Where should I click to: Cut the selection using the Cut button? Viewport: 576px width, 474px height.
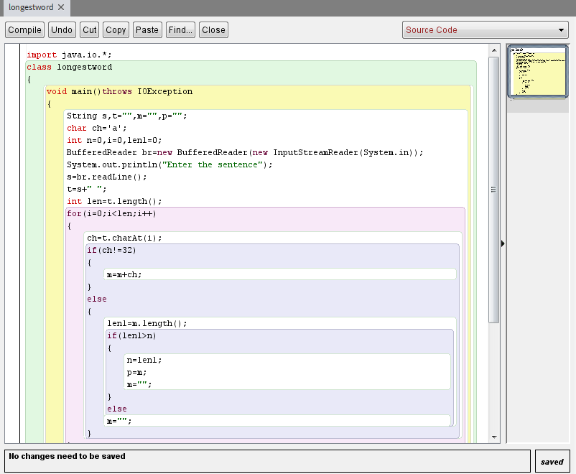(x=90, y=30)
